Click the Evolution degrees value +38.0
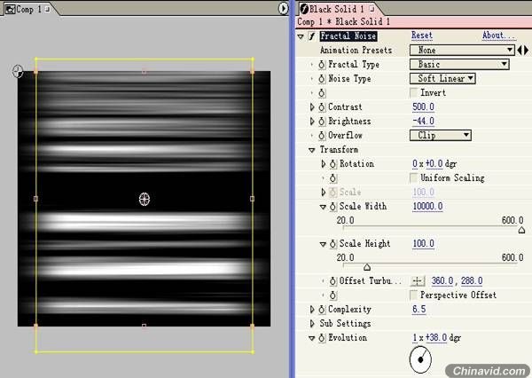Viewport: 532px width, 378px height. point(436,338)
